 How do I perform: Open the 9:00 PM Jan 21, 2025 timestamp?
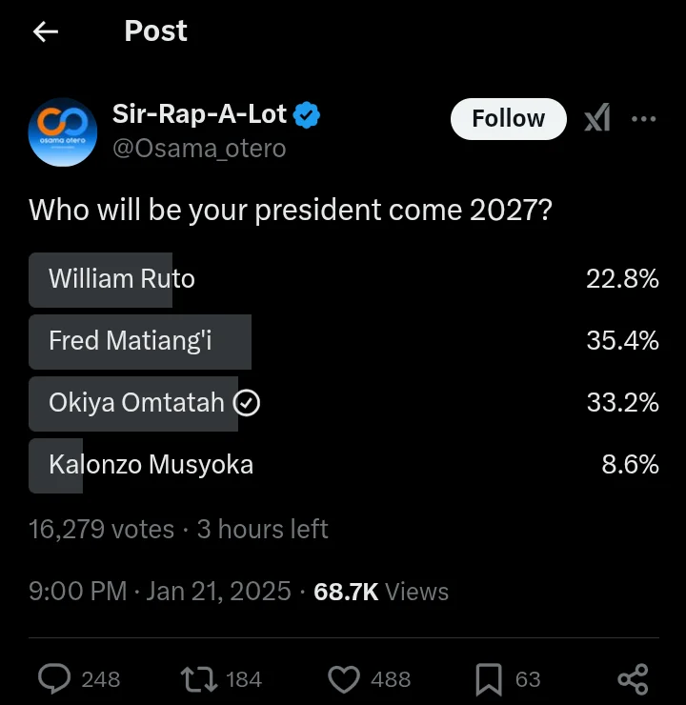[160, 591]
